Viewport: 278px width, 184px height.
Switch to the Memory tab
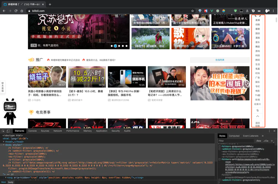(x=88, y=131)
